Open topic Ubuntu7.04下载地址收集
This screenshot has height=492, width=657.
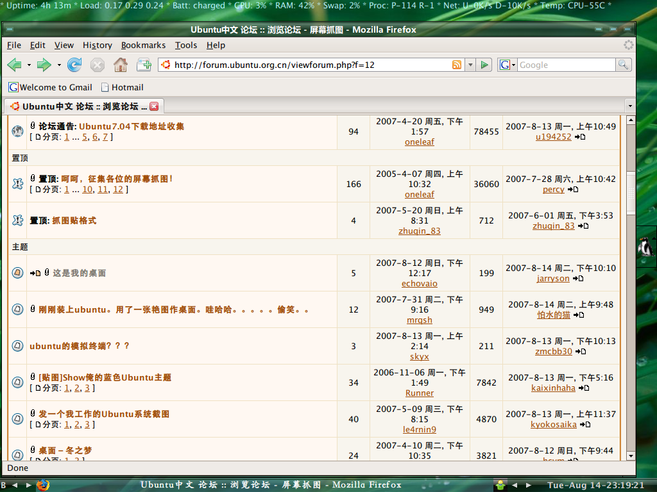coord(132,126)
